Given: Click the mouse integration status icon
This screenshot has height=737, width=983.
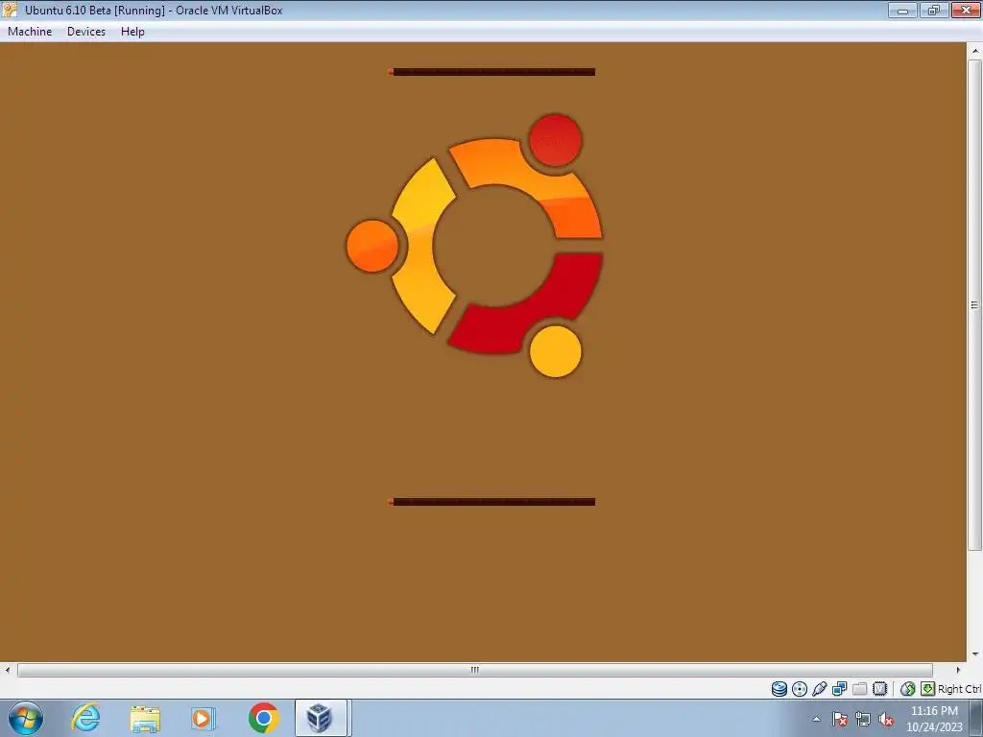Looking at the screenshot, I should [907, 689].
